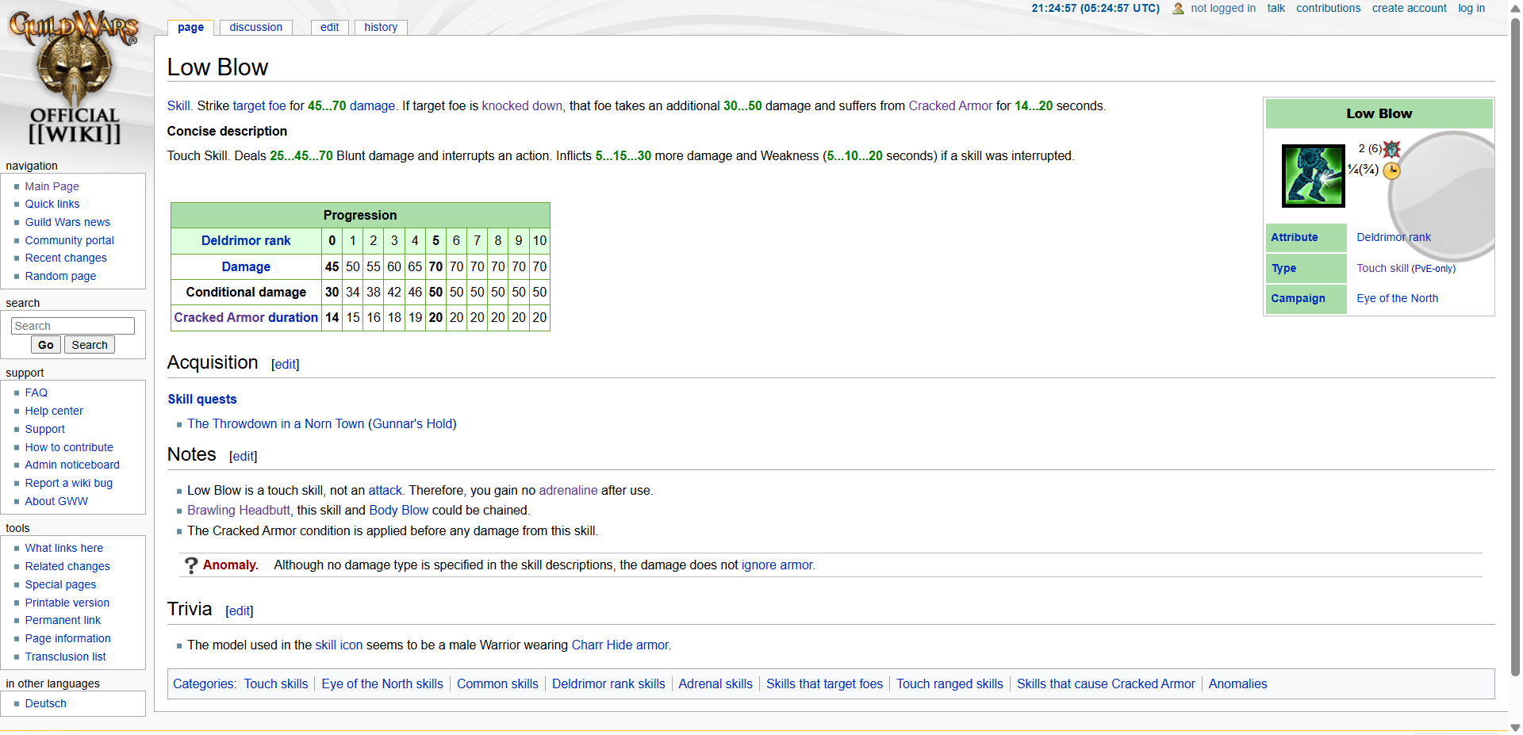Open The Throwdown in a Norn Town quest
The width and height of the screenshot is (1523, 735).
point(276,423)
